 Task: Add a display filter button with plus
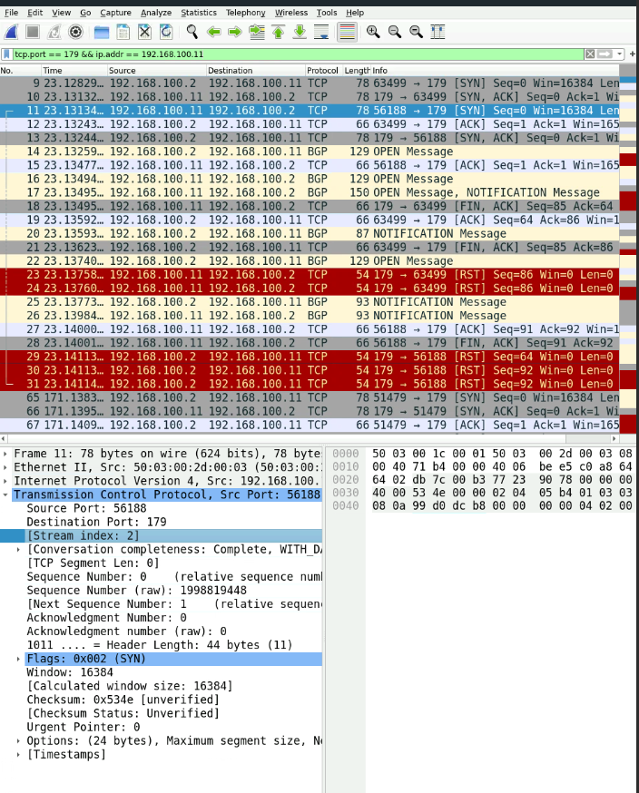coord(633,54)
